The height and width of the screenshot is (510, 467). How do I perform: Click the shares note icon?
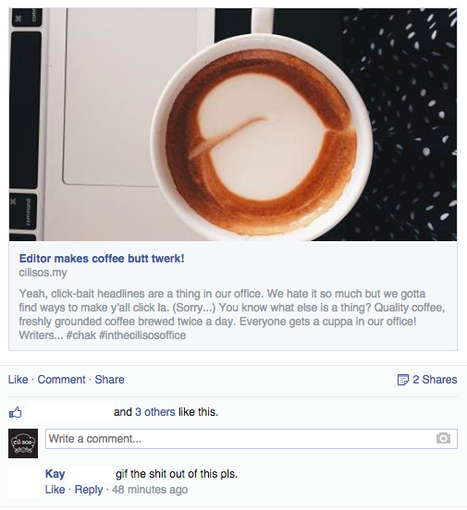403,380
